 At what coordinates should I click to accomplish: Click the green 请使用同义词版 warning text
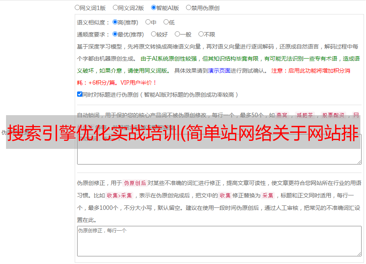(147, 71)
